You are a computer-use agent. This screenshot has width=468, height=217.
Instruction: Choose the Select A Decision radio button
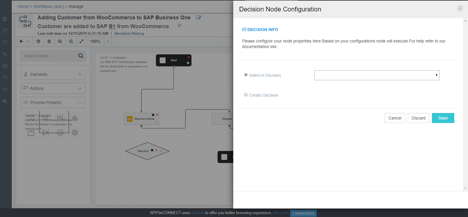point(246,75)
